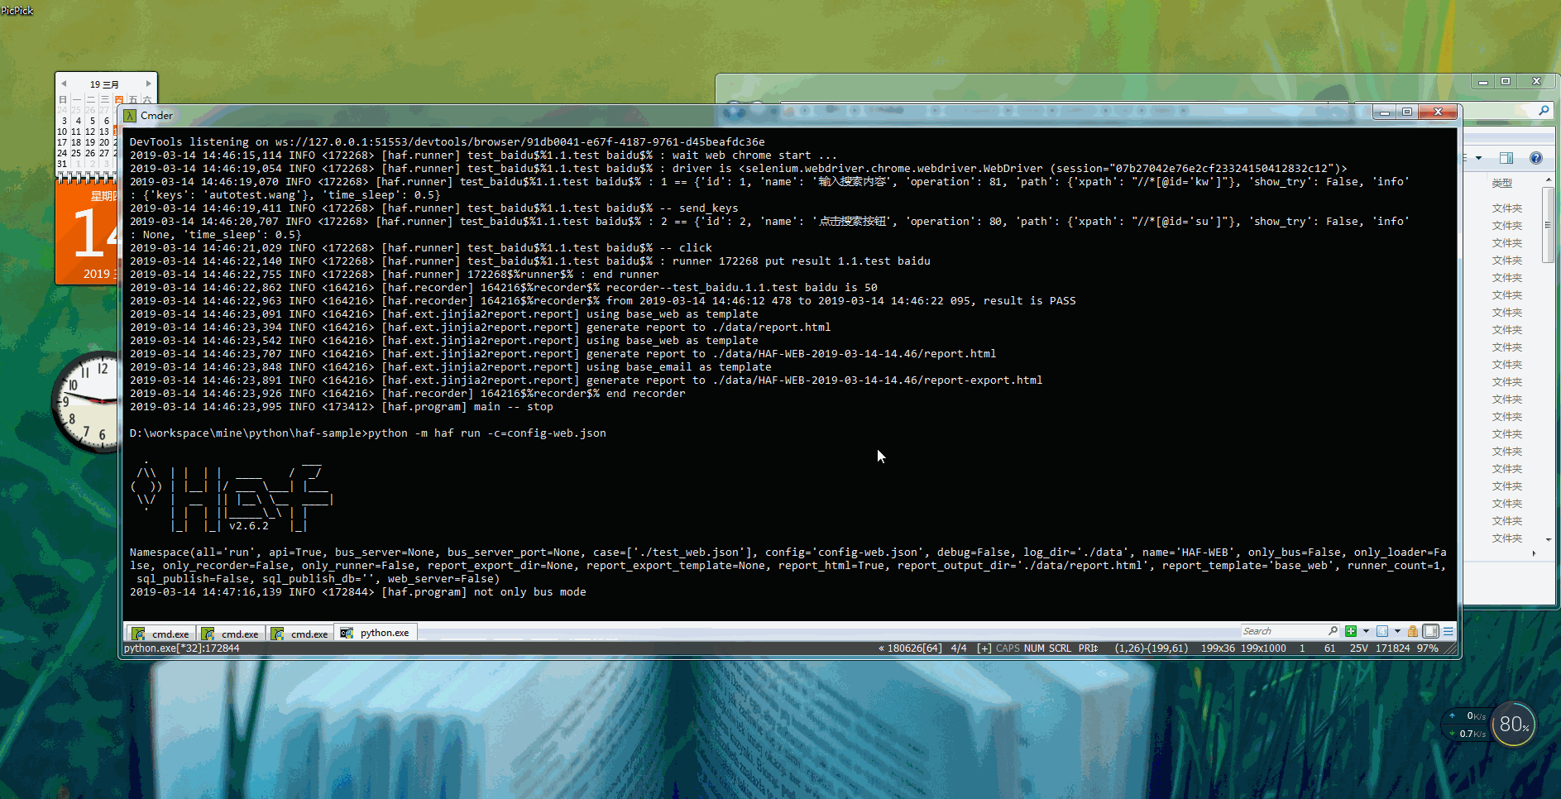Click the download speed 0.7K/s indicator

point(1468,734)
